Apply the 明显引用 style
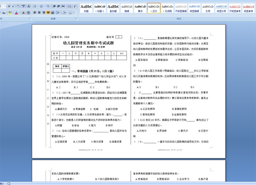The width and height of the screenshot is (256, 185). point(221,8)
